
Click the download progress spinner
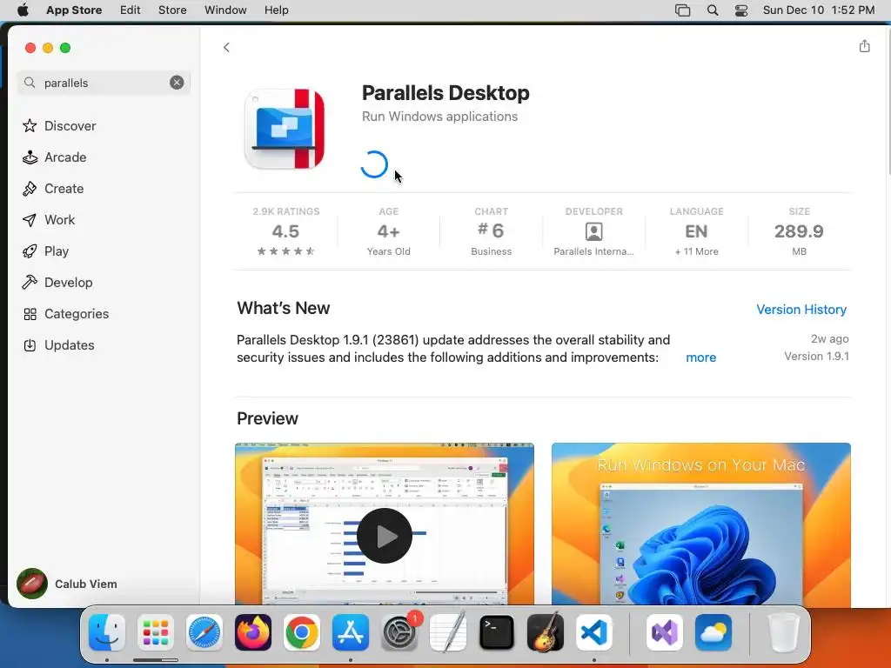(374, 164)
